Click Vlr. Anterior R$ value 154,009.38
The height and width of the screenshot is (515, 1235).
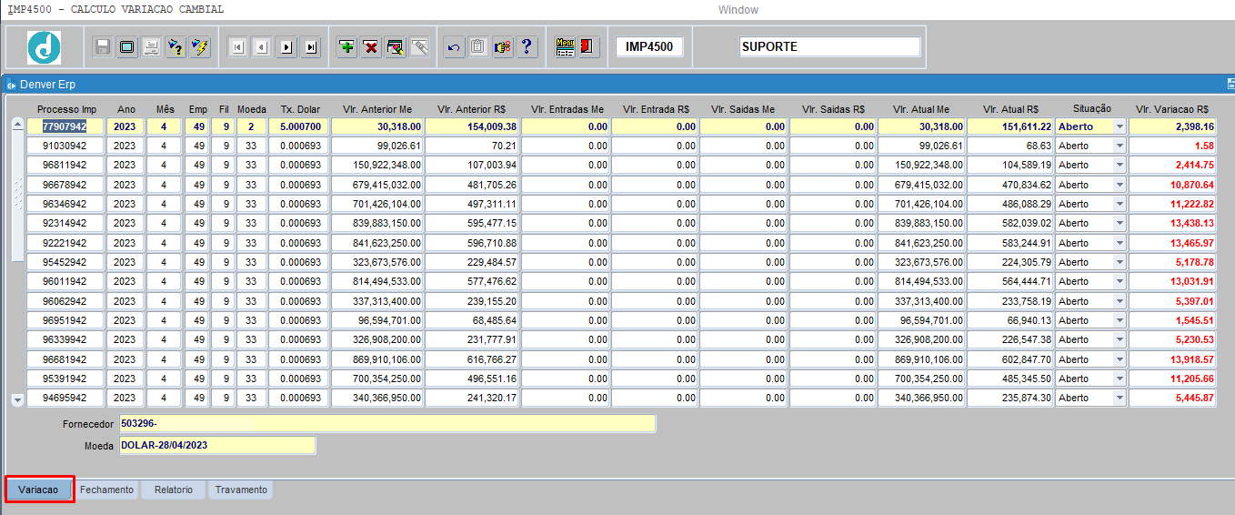(471, 126)
